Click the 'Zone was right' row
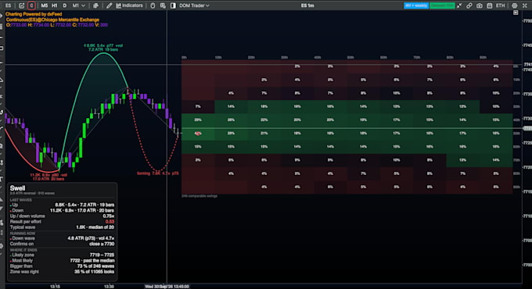Viewport: 532px width, 289px height. [x=62, y=272]
